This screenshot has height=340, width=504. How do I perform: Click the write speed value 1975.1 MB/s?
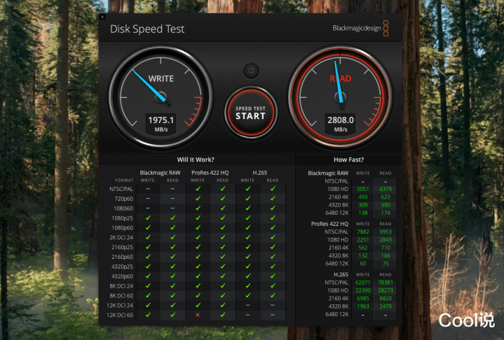161,124
